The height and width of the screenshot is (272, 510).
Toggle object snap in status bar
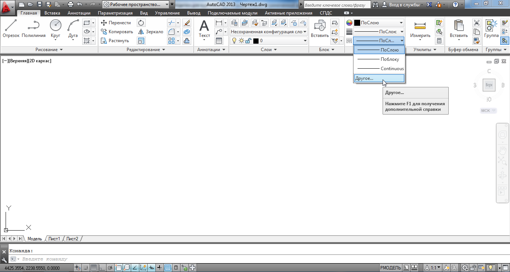point(118,268)
